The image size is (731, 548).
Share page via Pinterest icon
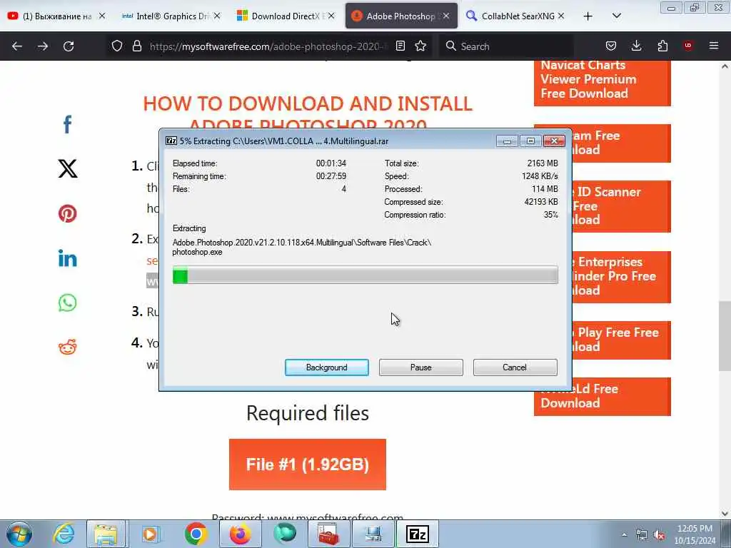click(68, 213)
